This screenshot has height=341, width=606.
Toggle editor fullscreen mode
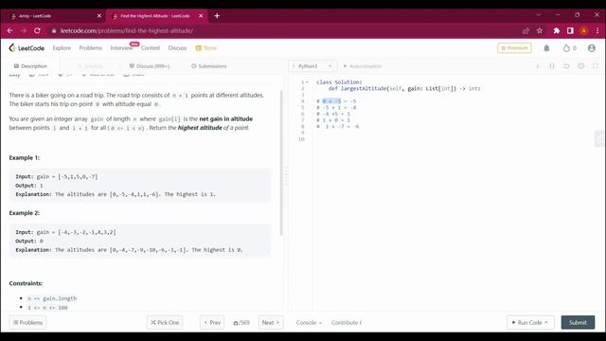tap(596, 66)
